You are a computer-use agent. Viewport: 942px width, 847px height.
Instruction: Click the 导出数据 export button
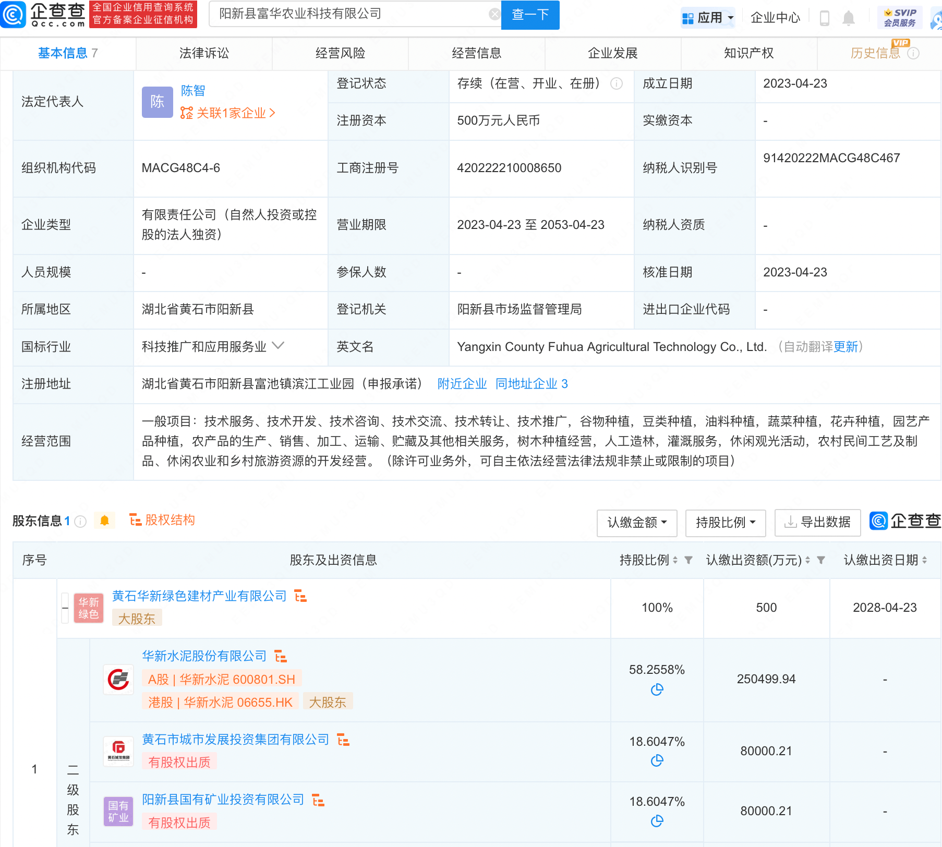coord(818,523)
